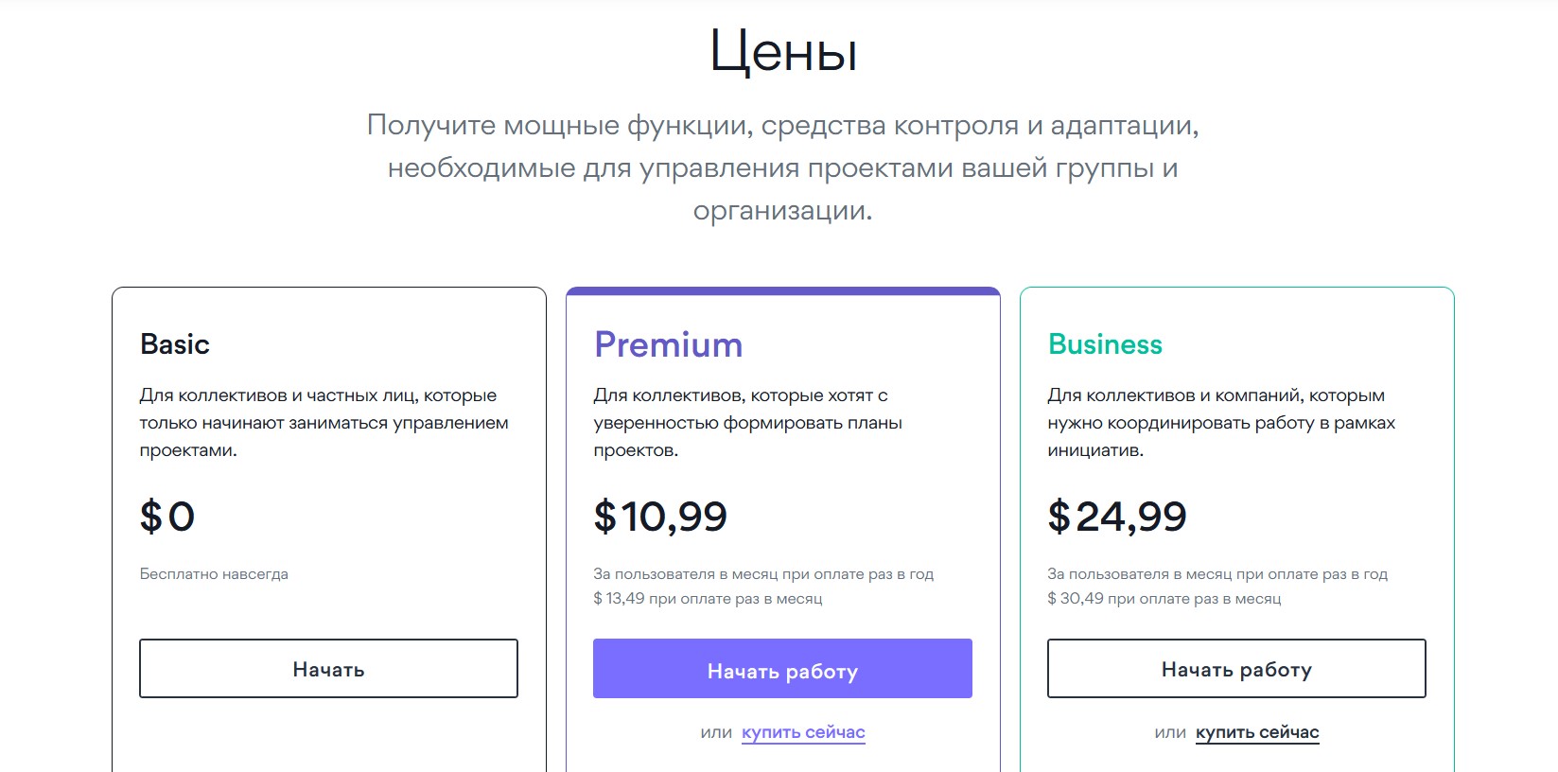Click the Basic plan description paragraph
The height and width of the screenshot is (772, 1558).
(x=324, y=423)
